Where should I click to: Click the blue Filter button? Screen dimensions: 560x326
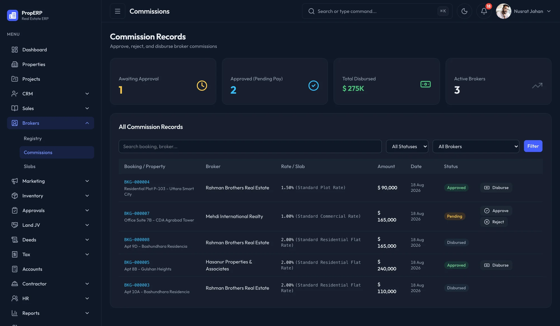tap(533, 146)
